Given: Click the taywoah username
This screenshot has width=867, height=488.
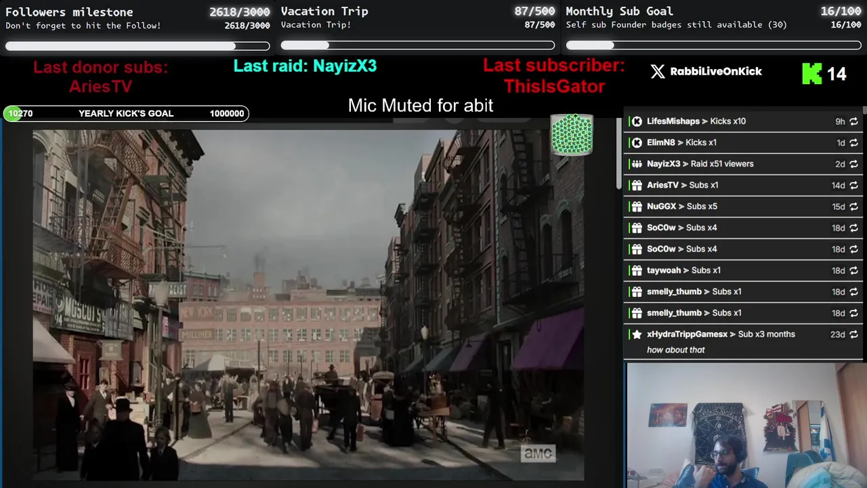Looking at the screenshot, I should coord(664,270).
